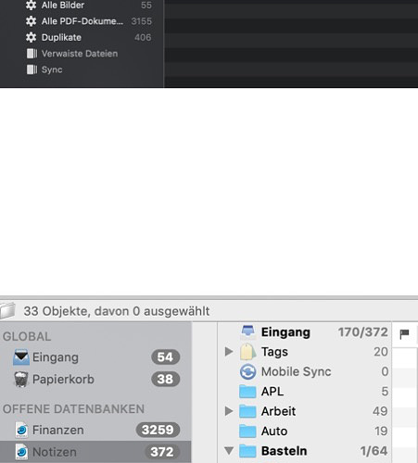Click the Basteln folder name
Screen dimensions: 418x463
(284, 451)
